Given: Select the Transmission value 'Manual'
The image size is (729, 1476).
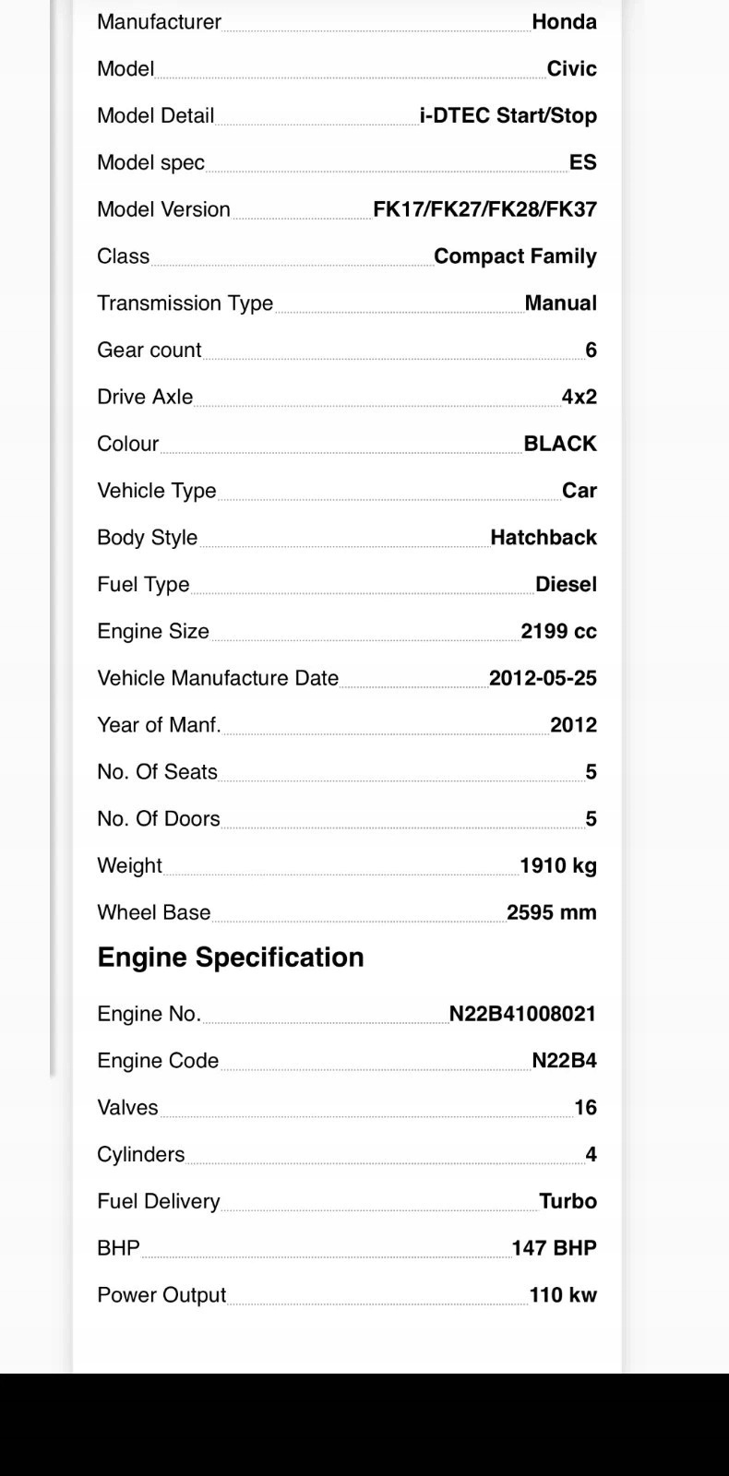Looking at the screenshot, I should 560,304.
